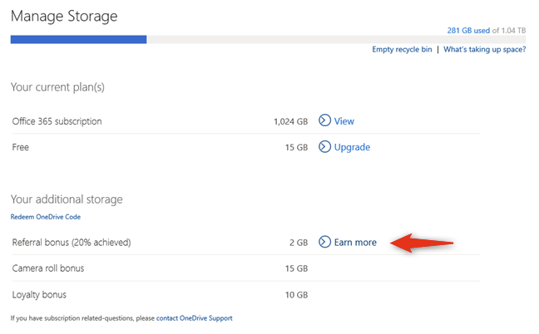Select the Office 365 subscription row label
This screenshot has height=334, width=539.
pos(57,121)
